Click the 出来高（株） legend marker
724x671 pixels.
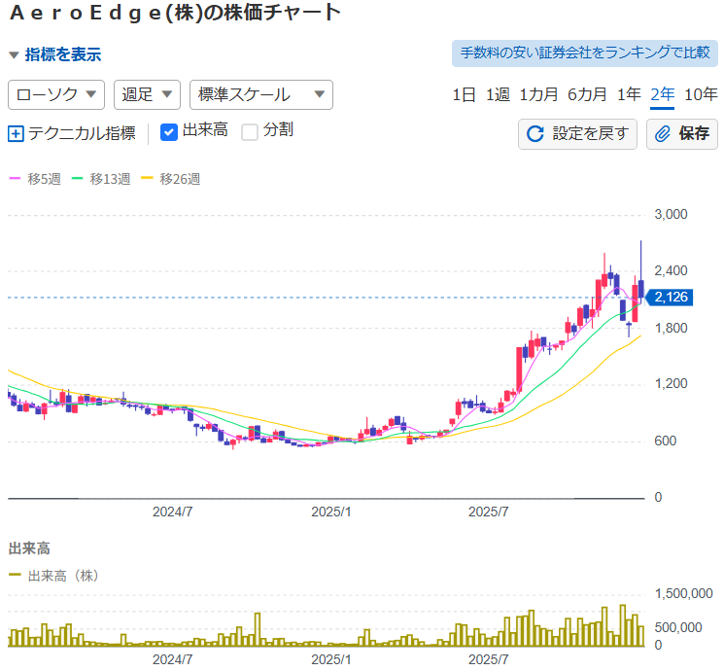click(15, 576)
